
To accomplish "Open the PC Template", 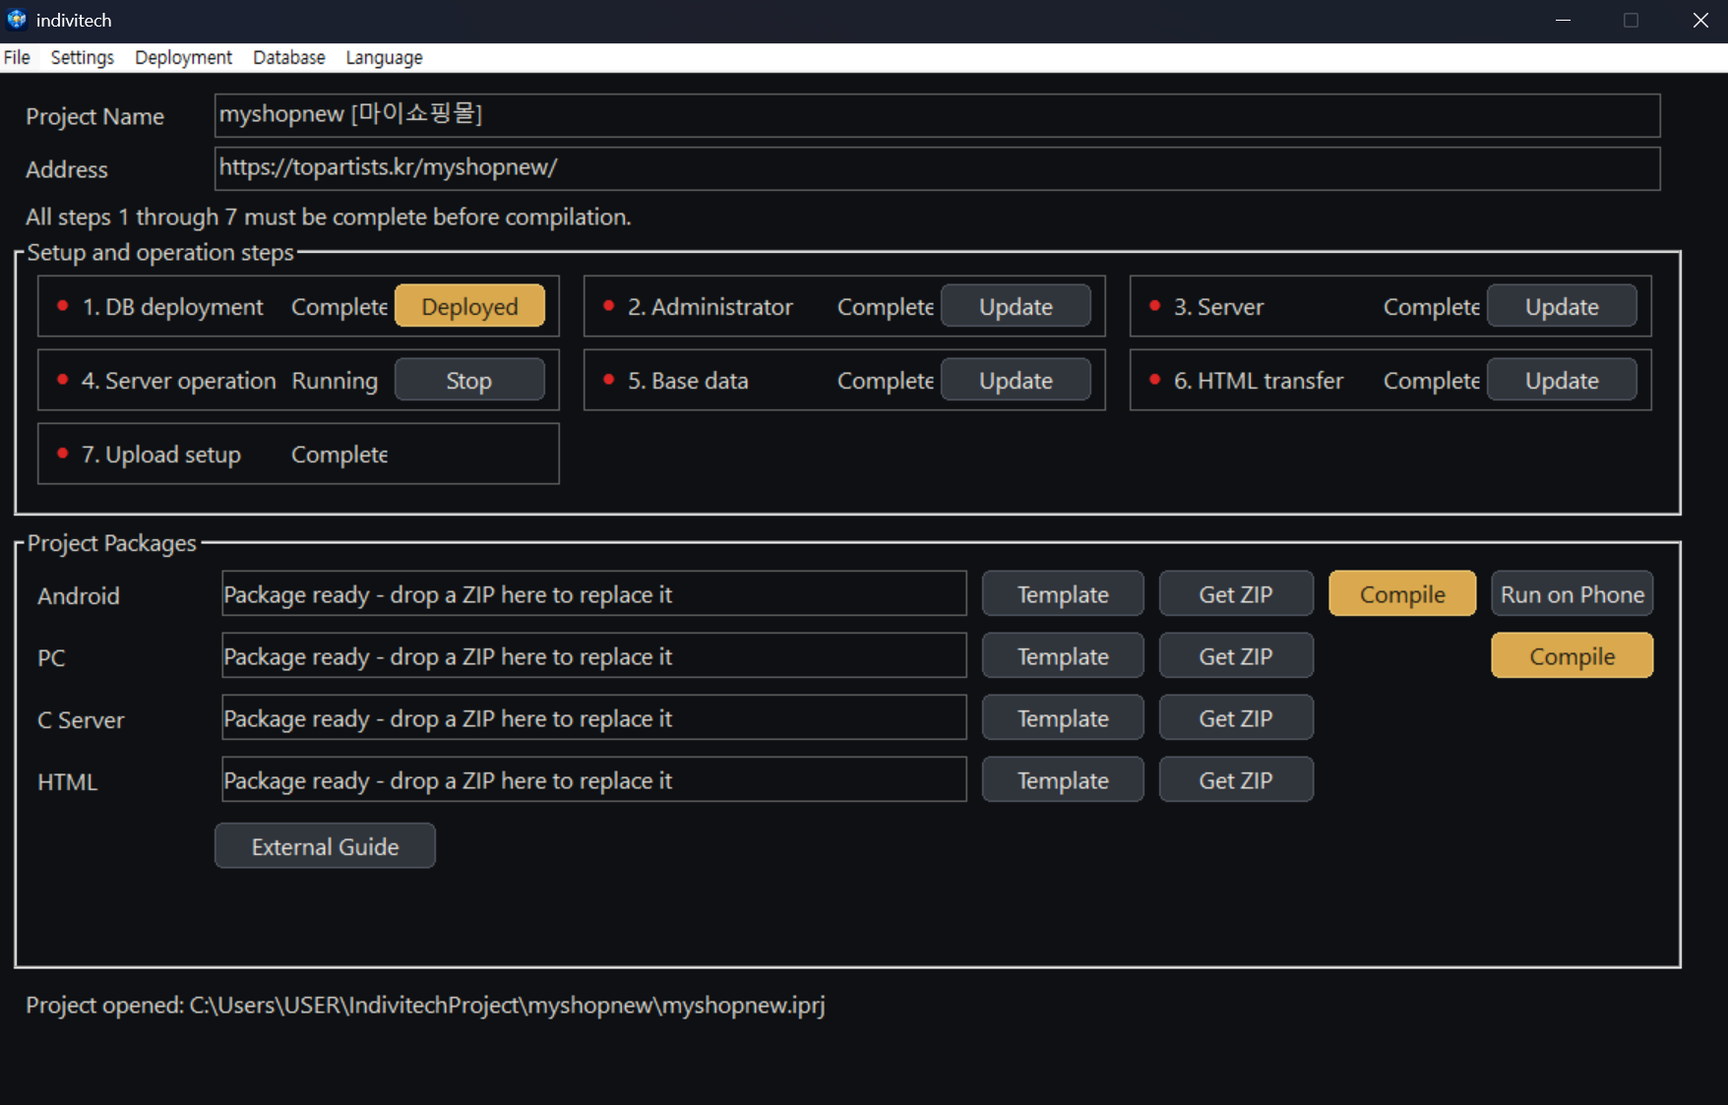I will 1063,655.
